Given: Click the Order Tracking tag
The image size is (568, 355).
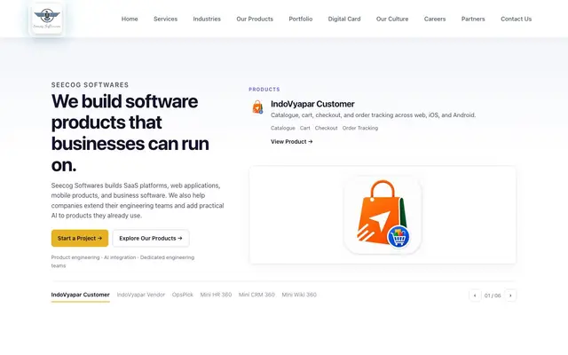Looking at the screenshot, I should pos(360,128).
